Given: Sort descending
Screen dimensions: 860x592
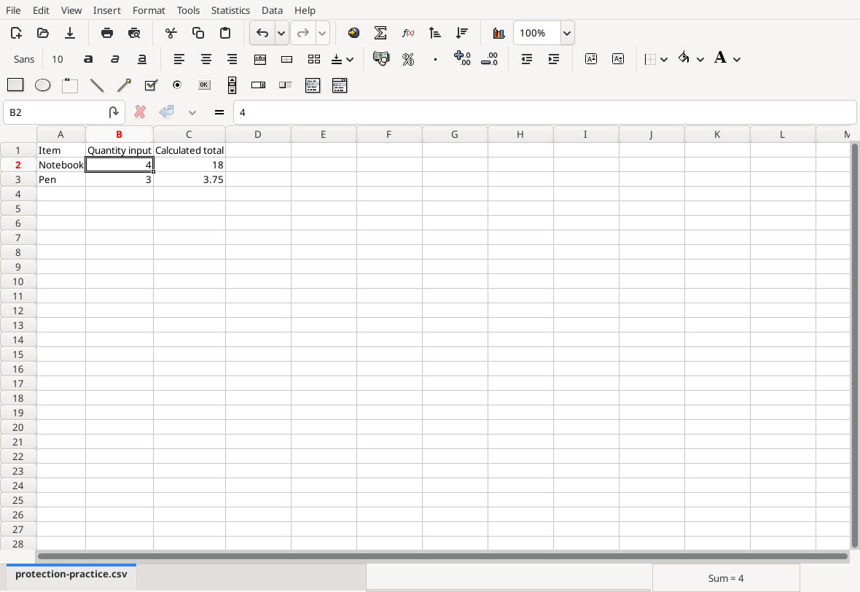Looking at the screenshot, I should pyautogui.click(x=462, y=33).
